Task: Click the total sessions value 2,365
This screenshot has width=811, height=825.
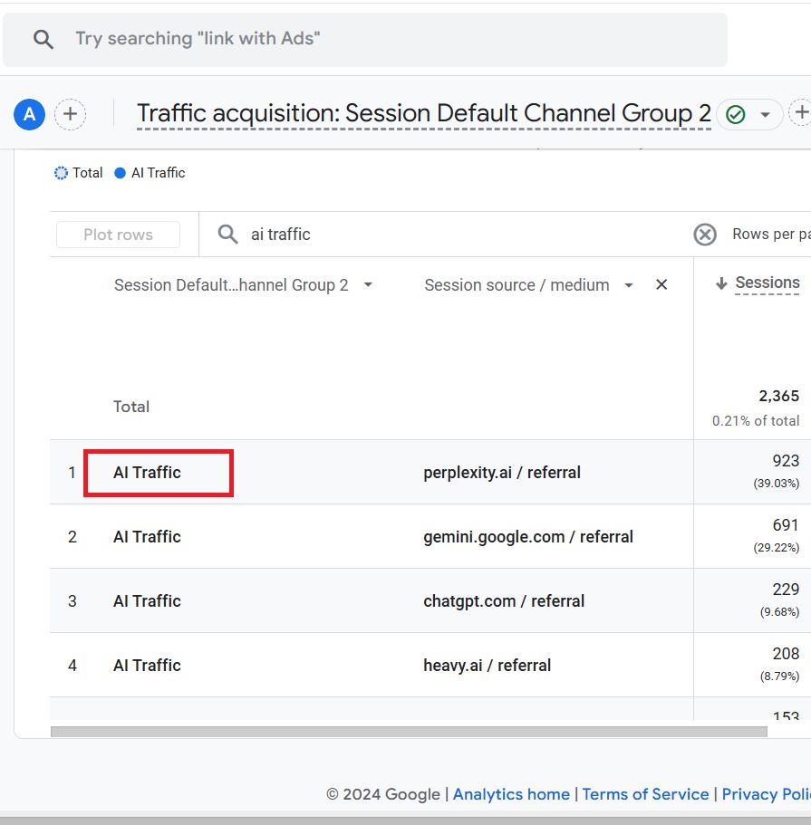Action: (x=779, y=396)
